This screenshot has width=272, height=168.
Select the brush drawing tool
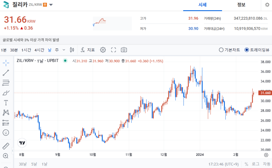(x=6, y=93)
